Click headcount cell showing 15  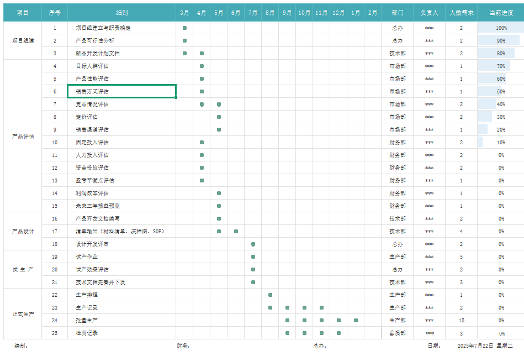click(461, 321)
